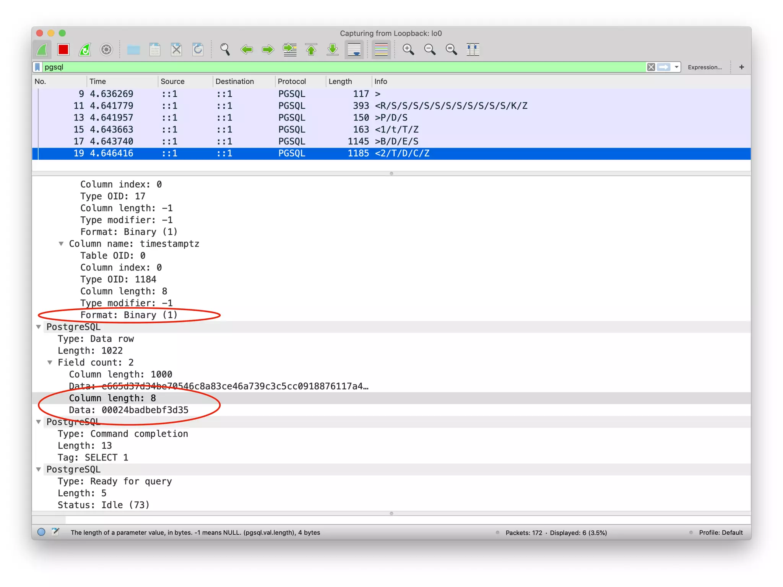The height and width of the screenshot is (587, 783).
Task: Stop the running capture with red square
Action: click(x=63, y=50)
